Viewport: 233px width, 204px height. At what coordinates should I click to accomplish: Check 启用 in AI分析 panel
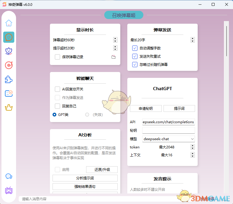point(58,169)
